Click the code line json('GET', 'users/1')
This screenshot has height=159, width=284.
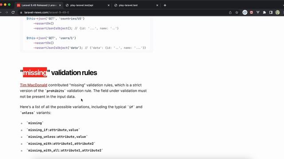51,38
